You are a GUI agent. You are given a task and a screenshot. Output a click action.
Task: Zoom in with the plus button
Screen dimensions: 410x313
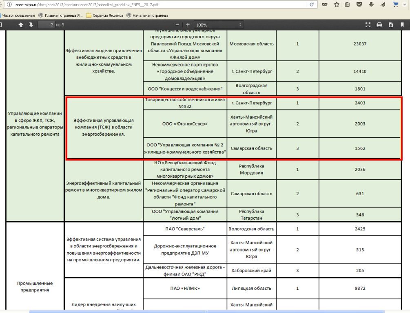coord(188,25)
